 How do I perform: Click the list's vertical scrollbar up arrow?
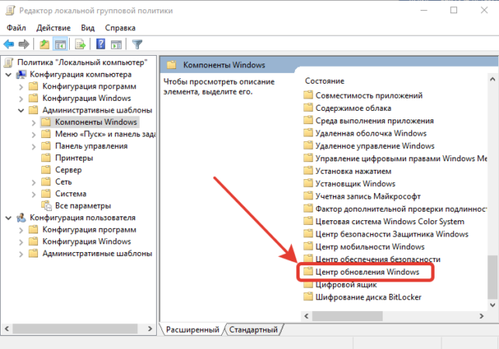[x=492, y=79]
